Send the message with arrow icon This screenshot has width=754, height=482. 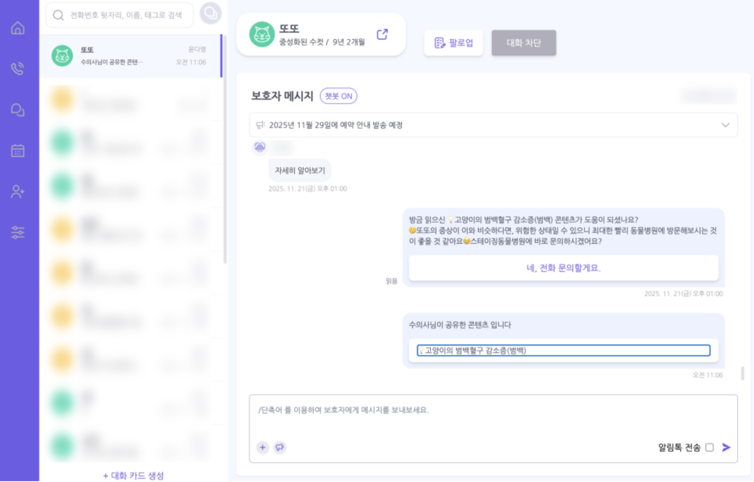[x=726, y=447]
